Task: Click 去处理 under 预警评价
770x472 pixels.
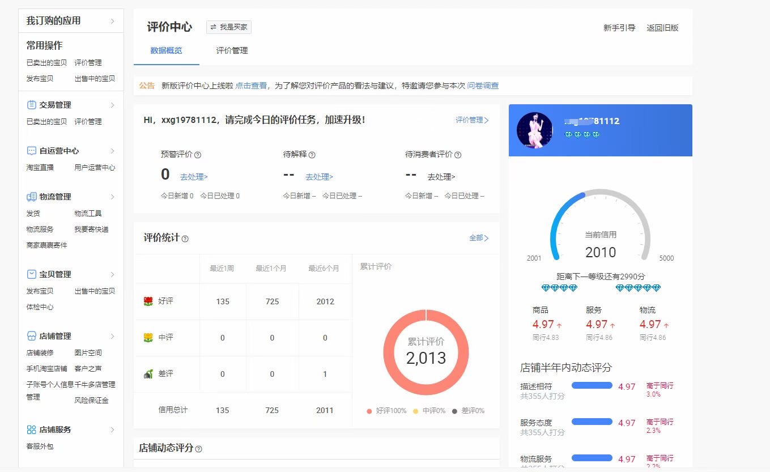Action: tap(194, 177)
